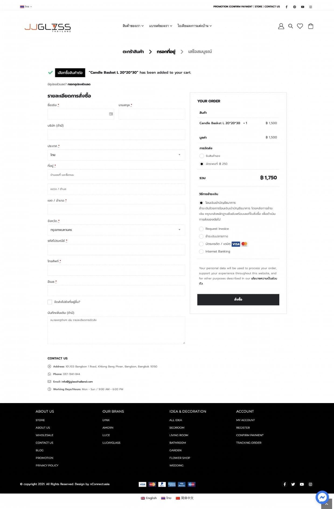This screenshot has width=334, height=509.
Task: Click CONFIRM PAYMENT in the top bar
Action: [241, 6]
